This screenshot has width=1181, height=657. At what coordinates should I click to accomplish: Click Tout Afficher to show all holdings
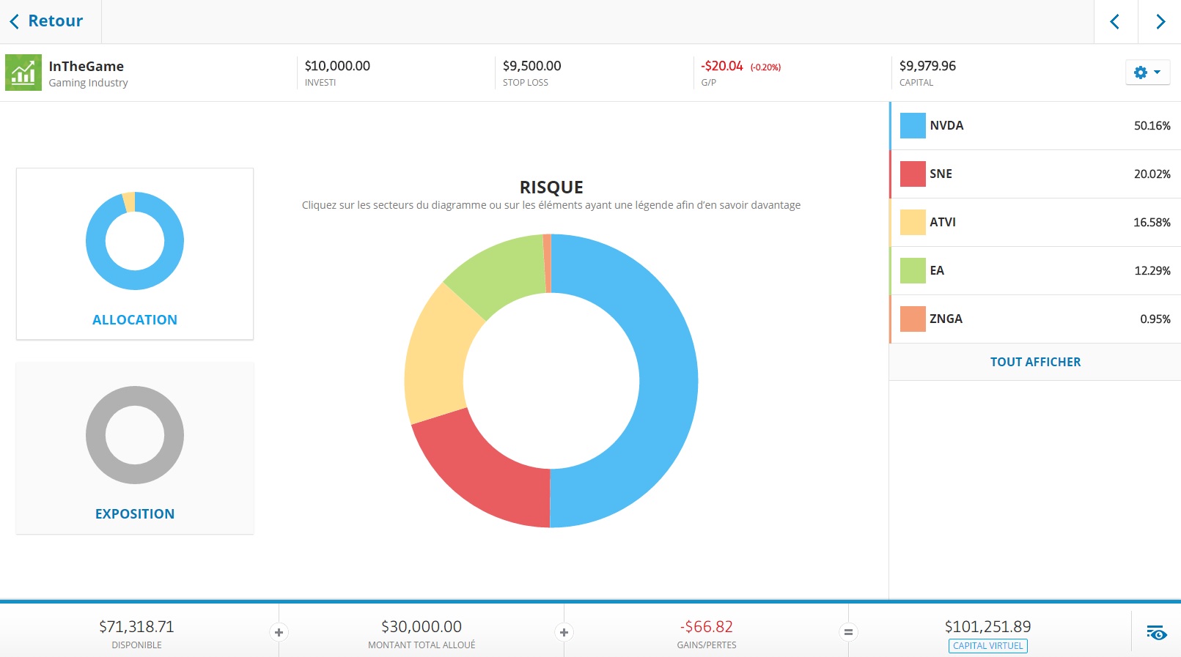(1035, 362)
